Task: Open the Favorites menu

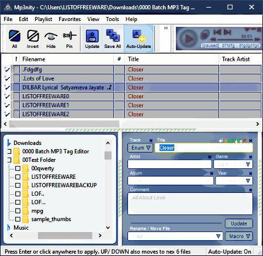Action: tap(70, 19)
